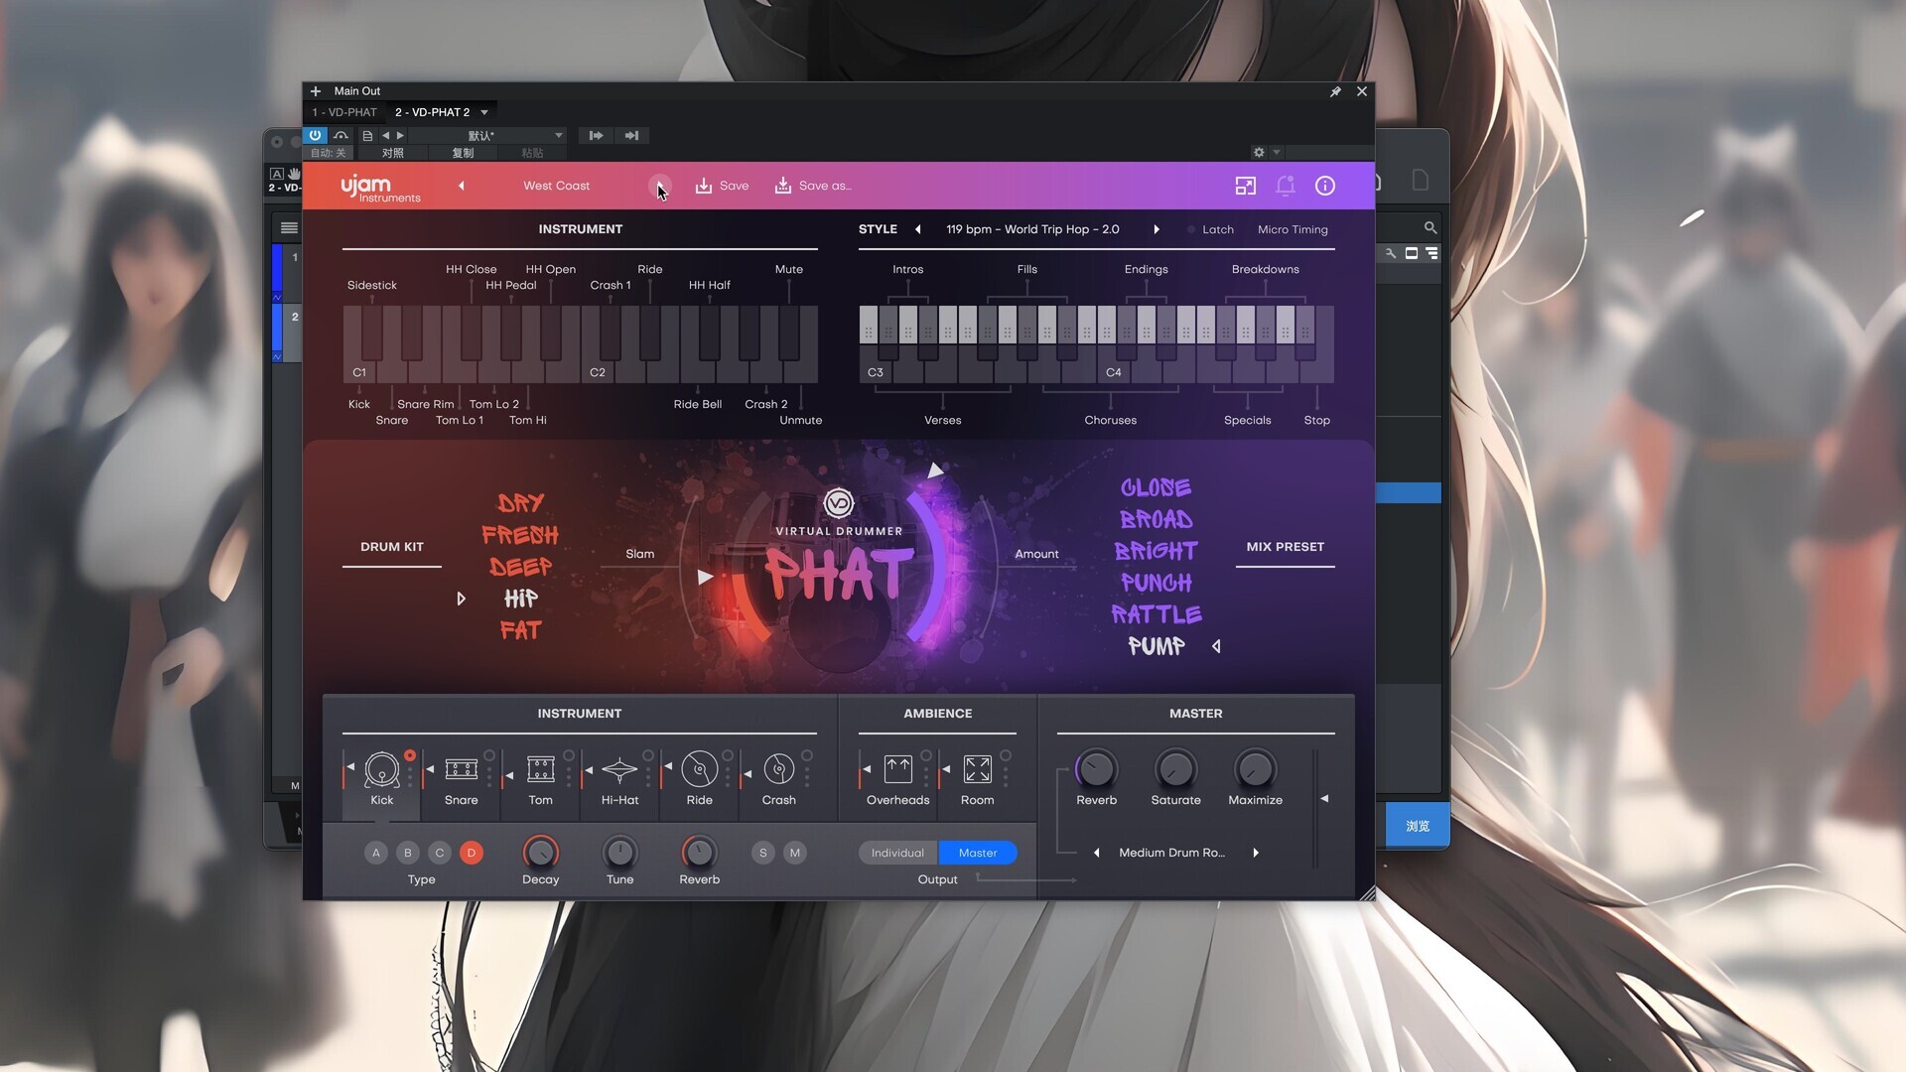Select previous style left arrow

tap(918, 229)
